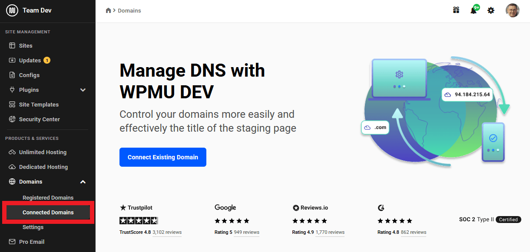Open Unlimited Hosting menu item
Viewport: 530px width, 252px height.
tap(43, 152)
